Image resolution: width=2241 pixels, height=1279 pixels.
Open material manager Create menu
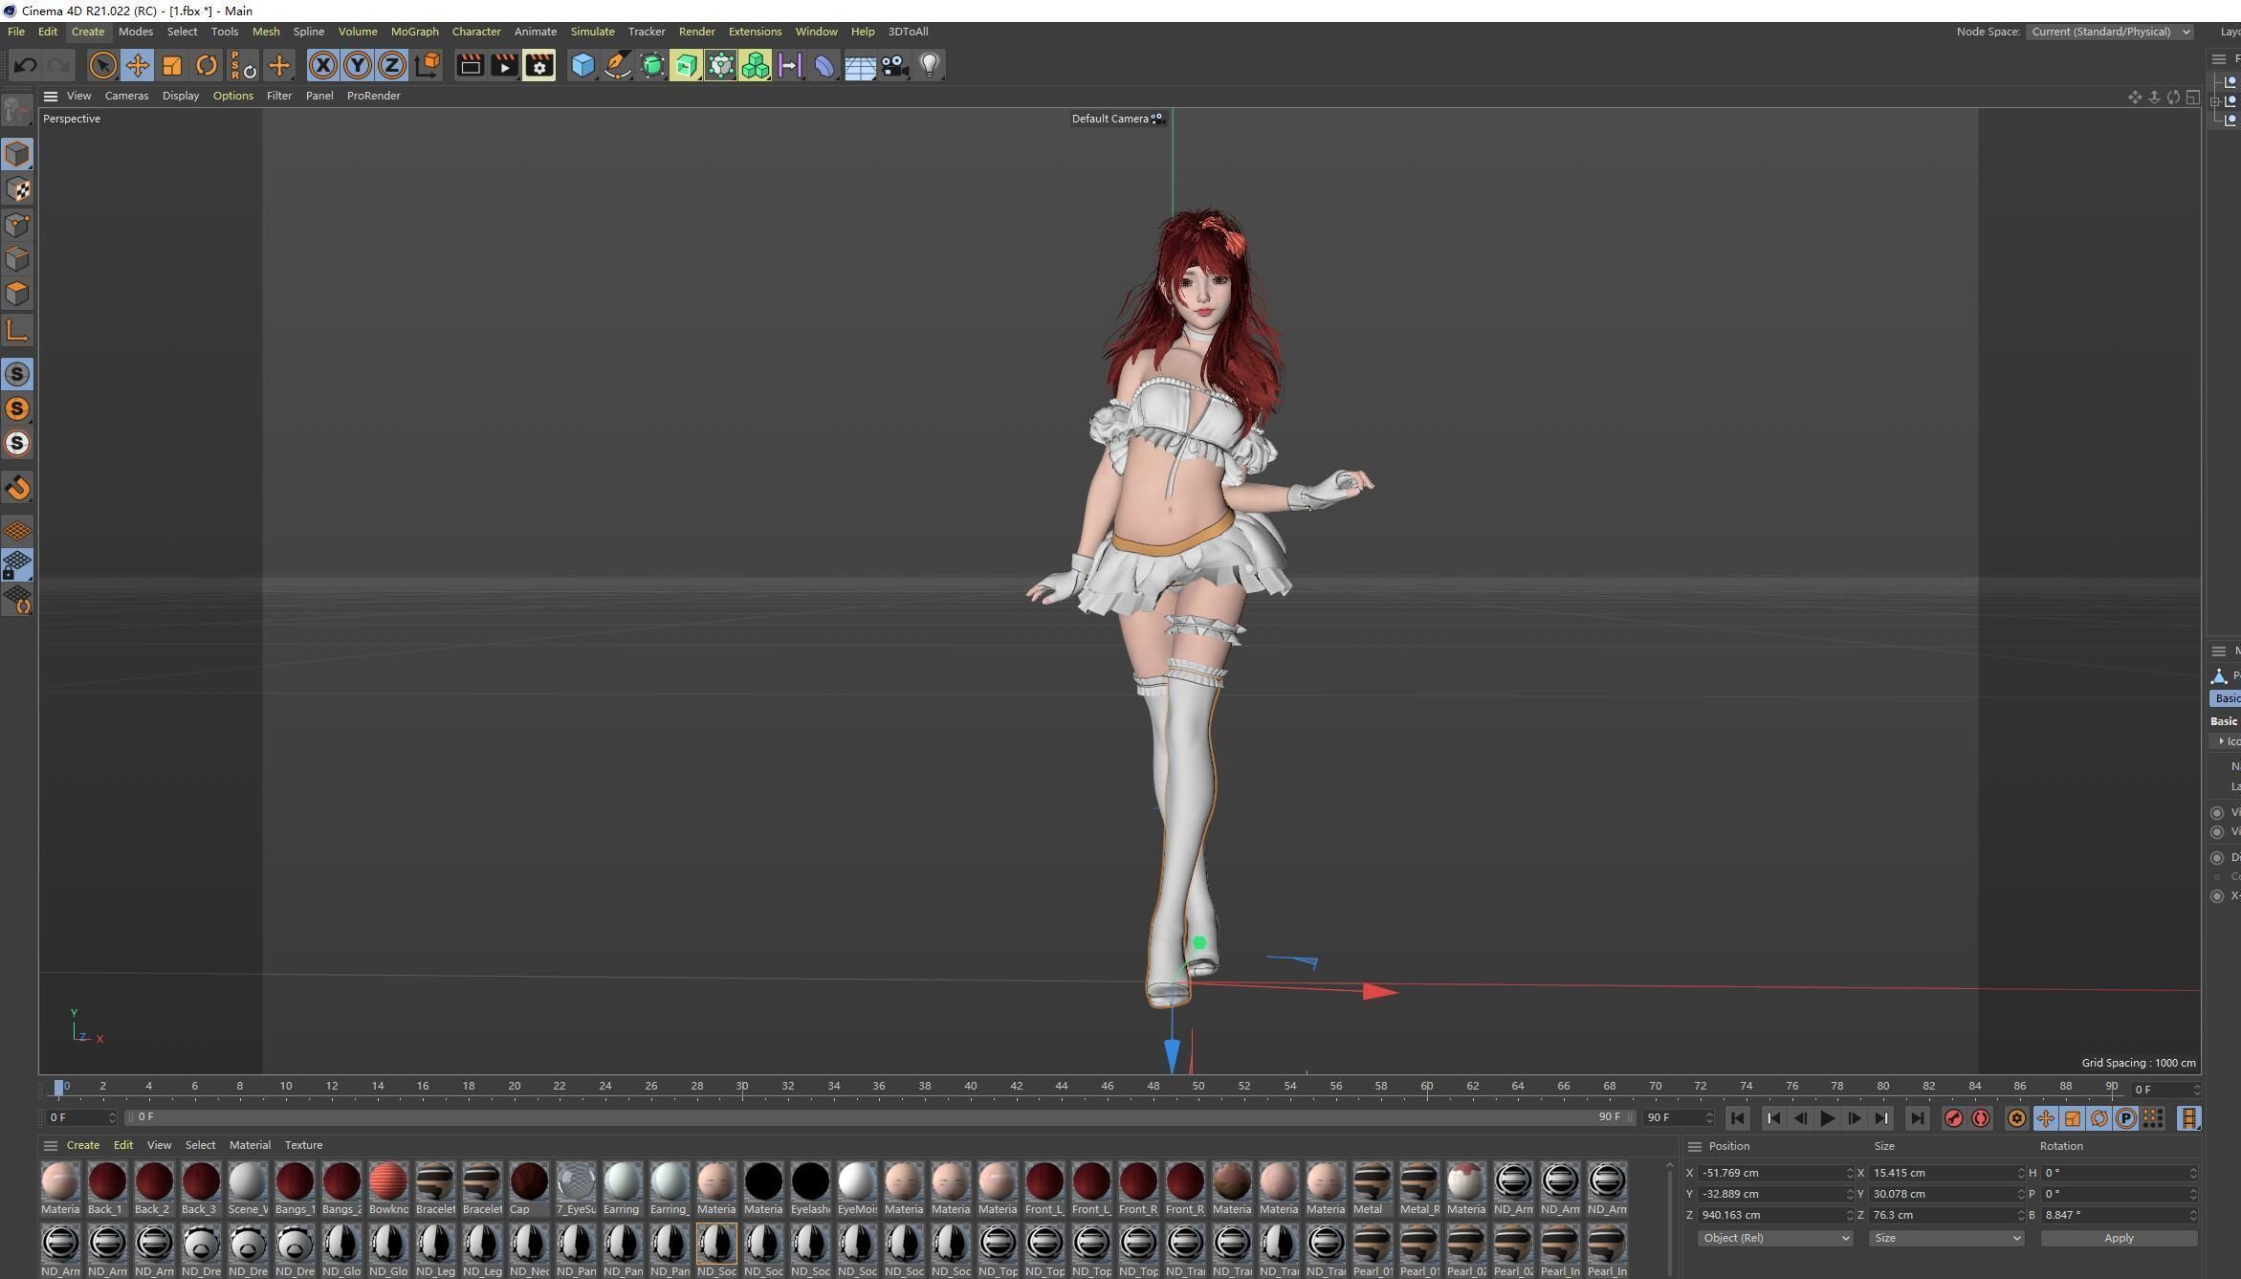[x=82, y=1145]
